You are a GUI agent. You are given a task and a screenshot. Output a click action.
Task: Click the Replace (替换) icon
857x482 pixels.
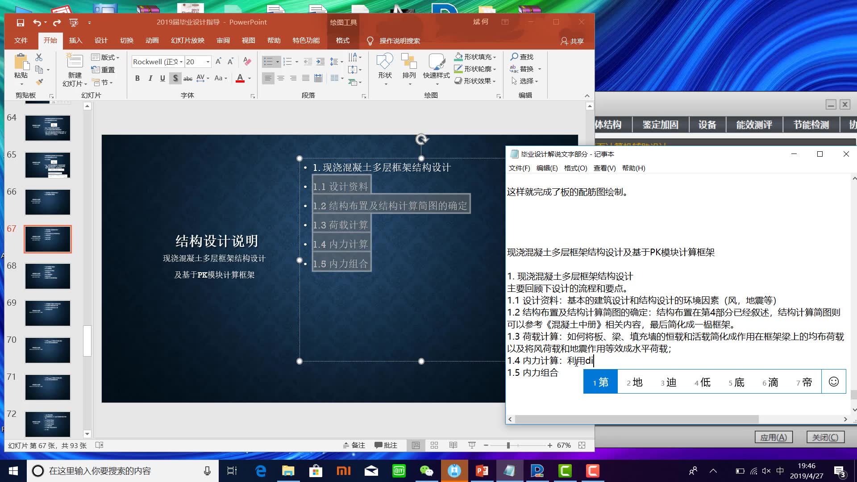(x=514, y=69)
